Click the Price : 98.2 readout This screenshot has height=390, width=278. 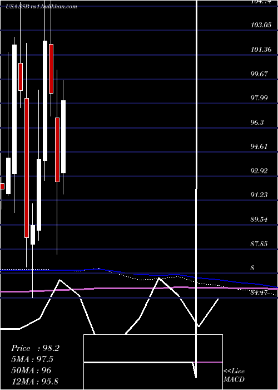[x=35, y=348]
